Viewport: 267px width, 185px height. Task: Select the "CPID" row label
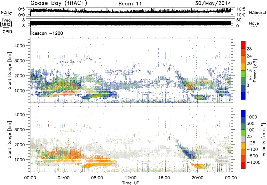[x=7, y=32]
